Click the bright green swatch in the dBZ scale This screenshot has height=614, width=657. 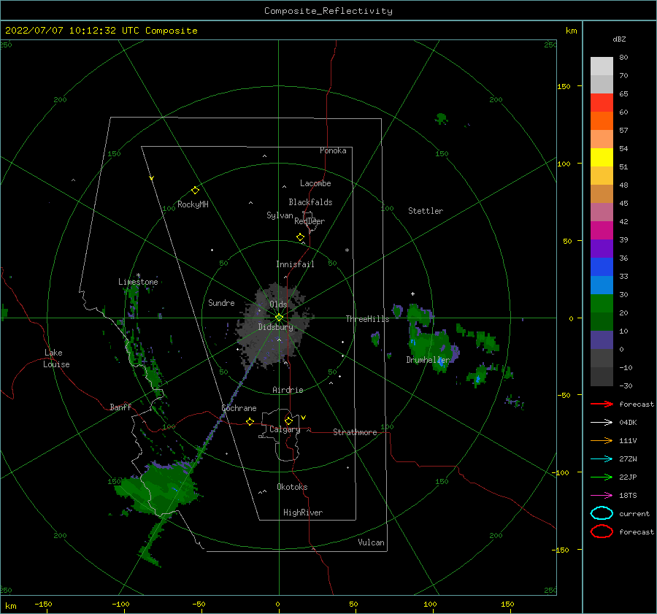(602, 304)
